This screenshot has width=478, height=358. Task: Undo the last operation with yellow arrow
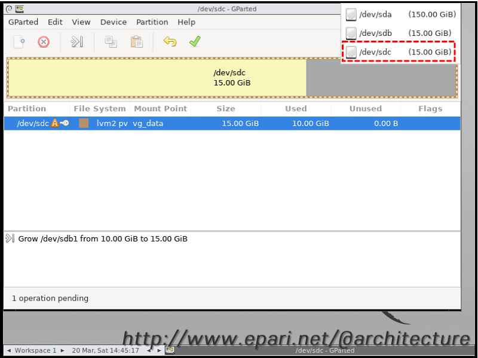click(170, 41)
